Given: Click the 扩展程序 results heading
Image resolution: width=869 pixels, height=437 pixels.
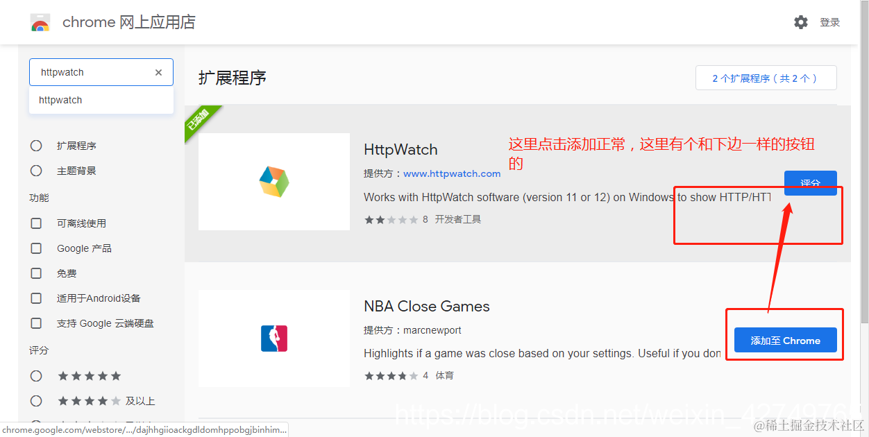Looking at the screenshot, I should [233, 78].
